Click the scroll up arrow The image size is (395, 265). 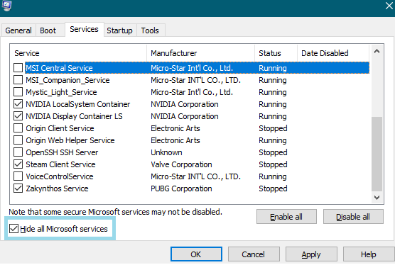[377, 52]
